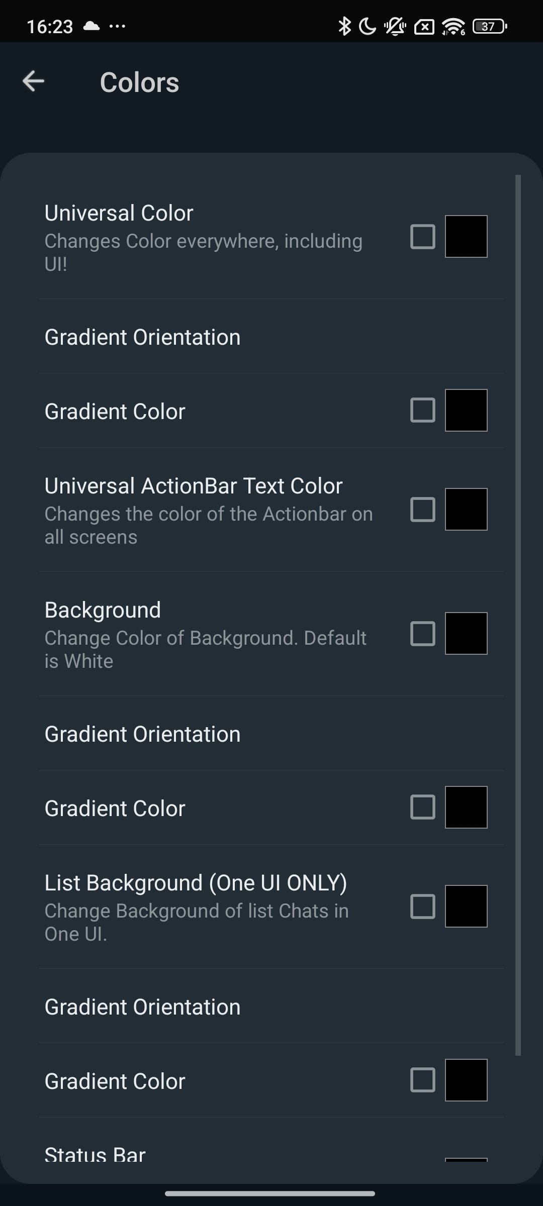Tap the cloud notification icon
543x1206 pixels.
point(91,26)
